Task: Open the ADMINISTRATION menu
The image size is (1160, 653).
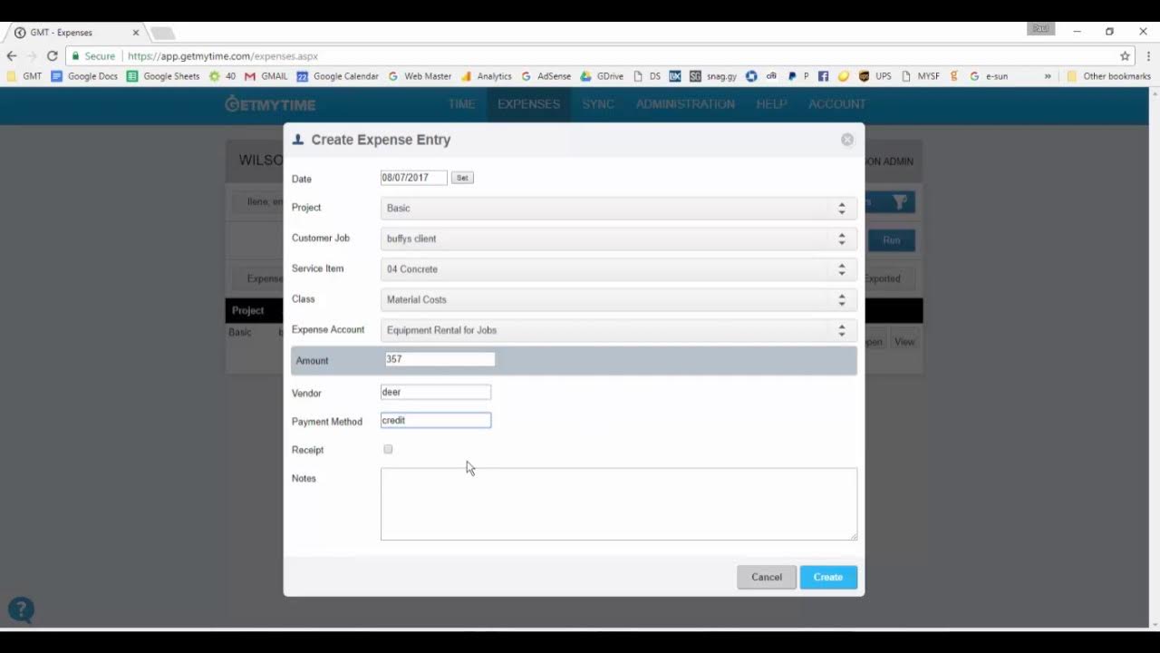Action: pyautogui.click(x=685, y=104)
